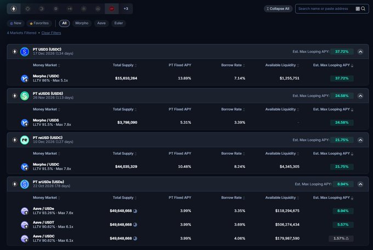Filter markets by Euler

118,23
